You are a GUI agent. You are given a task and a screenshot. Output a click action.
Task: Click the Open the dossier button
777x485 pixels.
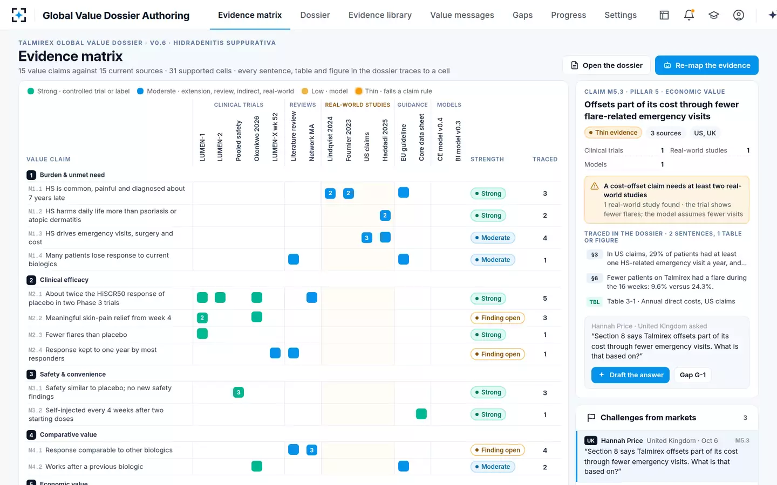pyautogui.click(x=606, y=65)
